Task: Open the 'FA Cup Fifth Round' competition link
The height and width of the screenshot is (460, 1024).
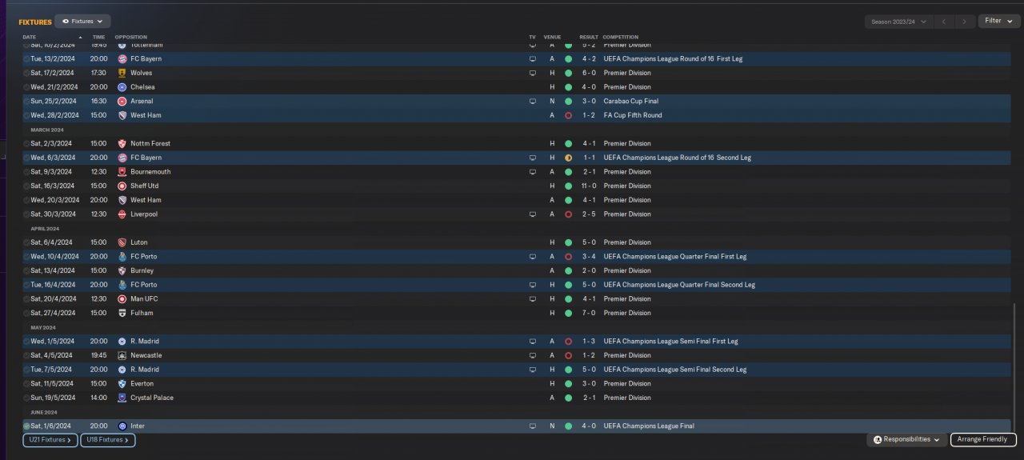Action: coord(633,115)
